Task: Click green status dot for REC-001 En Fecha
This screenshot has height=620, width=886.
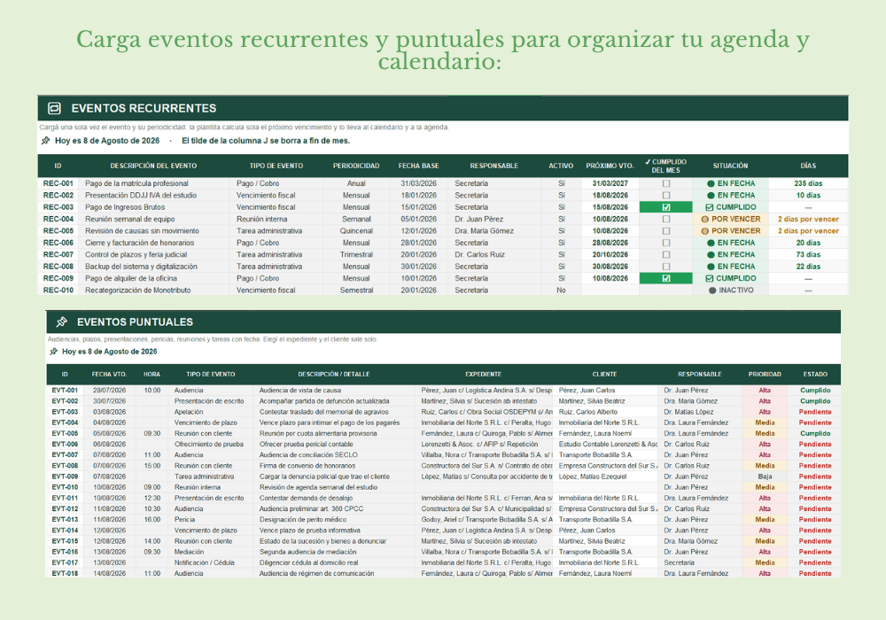Action: click(711, 183)
